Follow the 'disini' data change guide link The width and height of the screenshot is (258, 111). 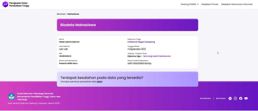pyautogui.click(x=100, y=82)
